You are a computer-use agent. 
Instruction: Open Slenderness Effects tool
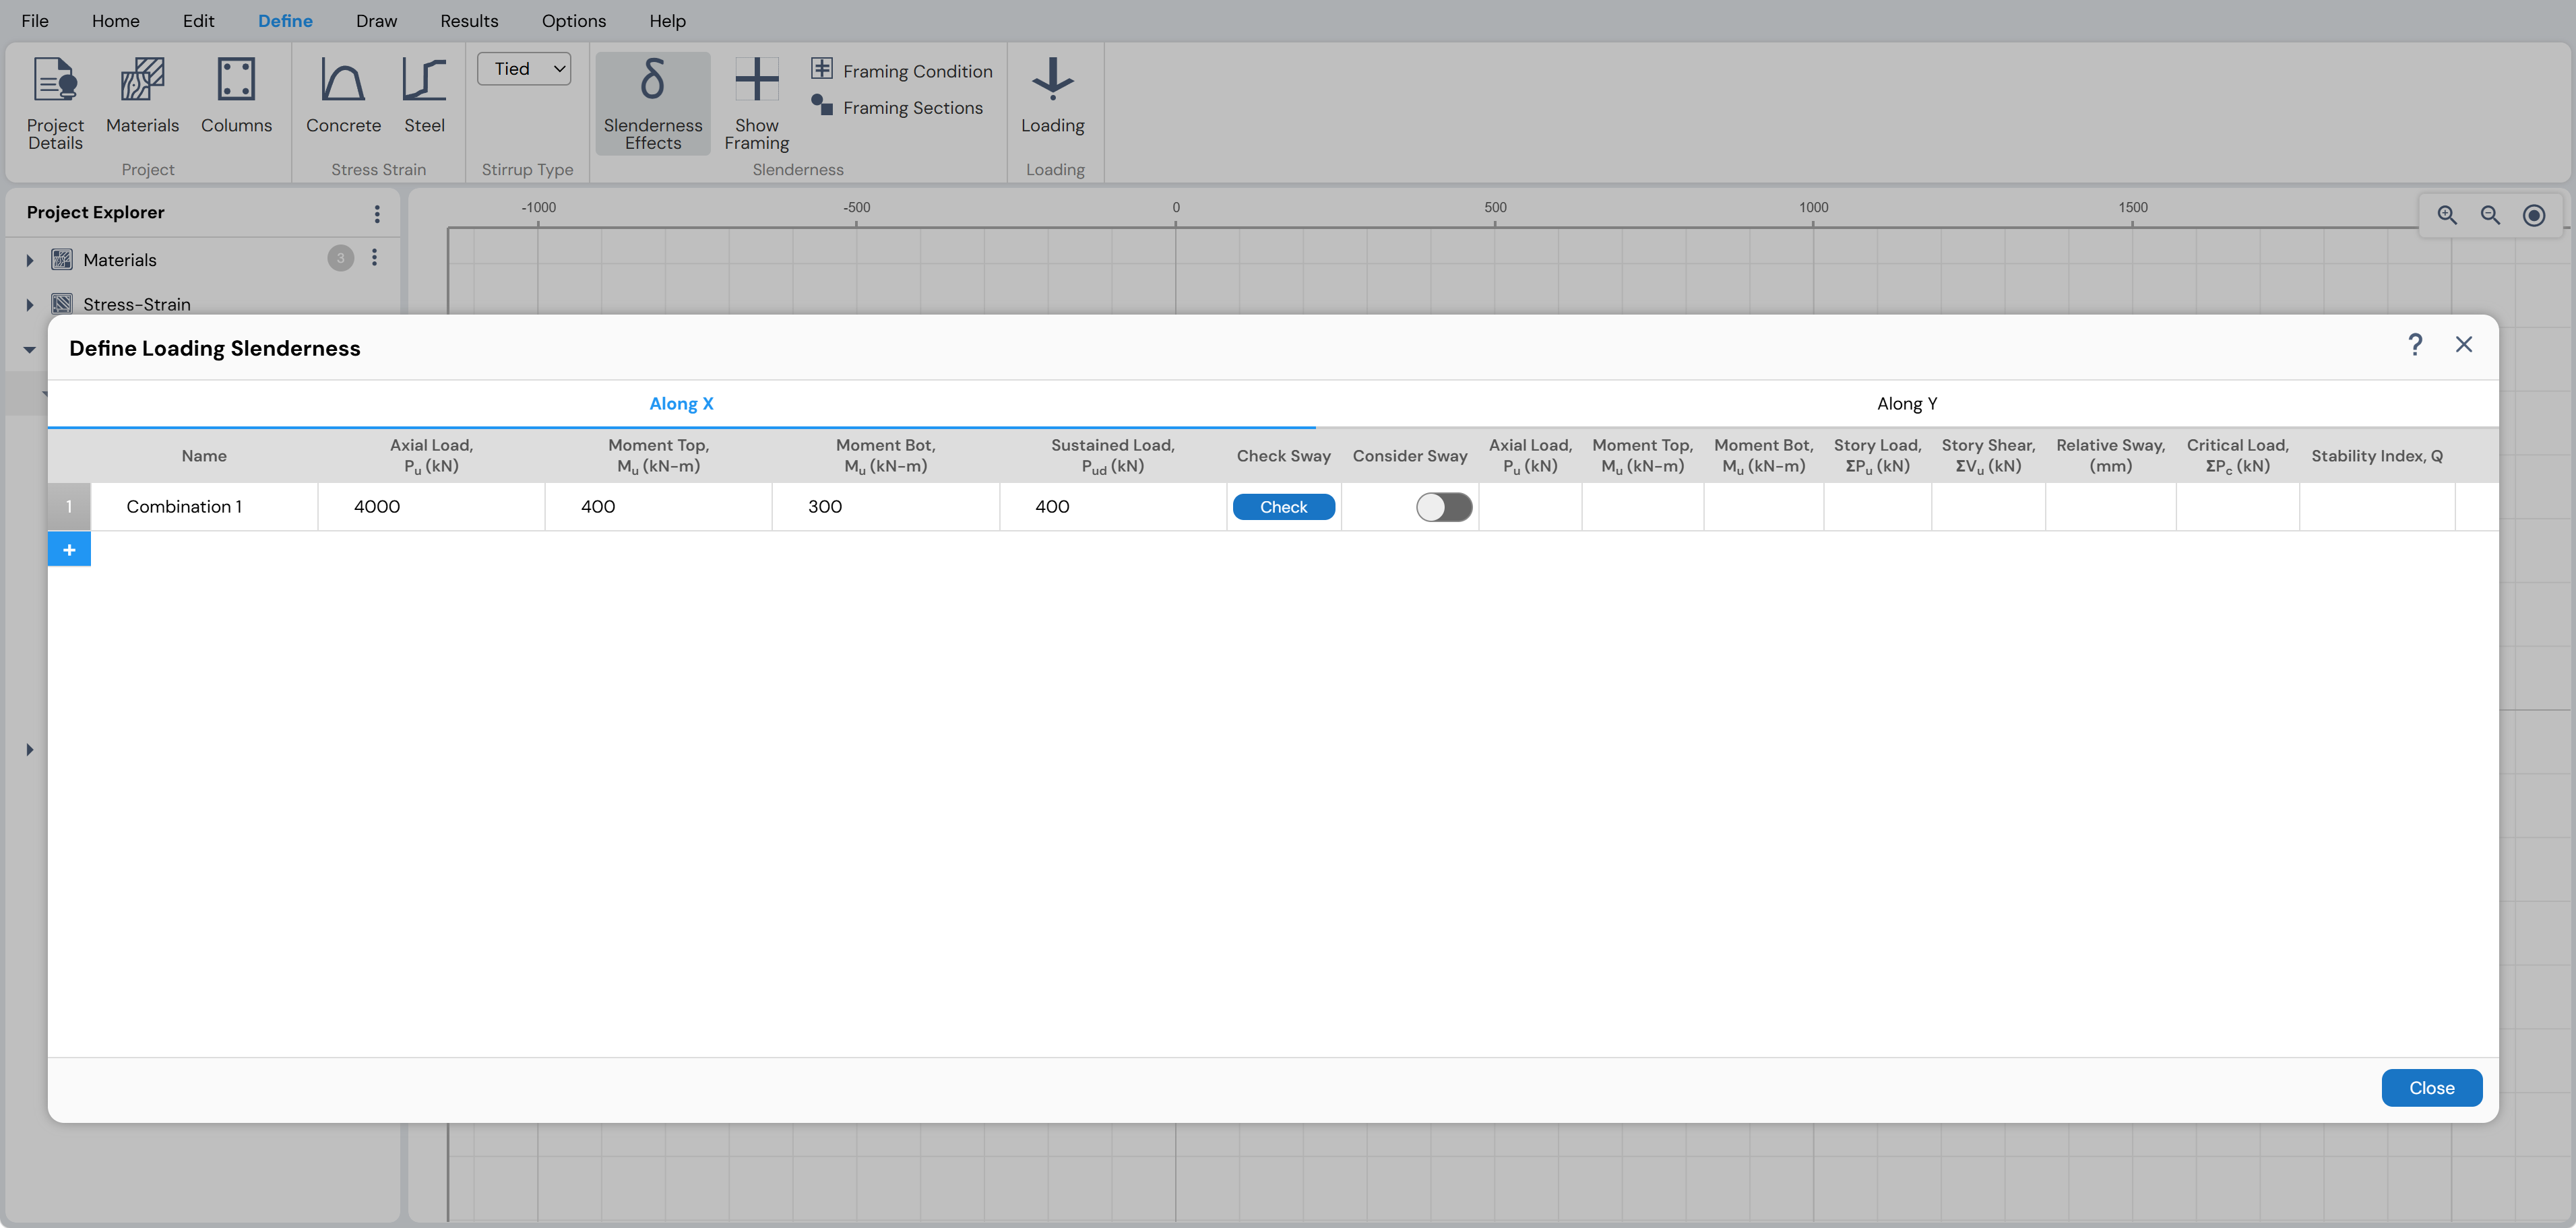click(x=653, y=103)
